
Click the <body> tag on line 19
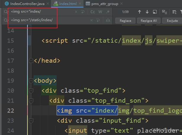click(x=45, y=81)
